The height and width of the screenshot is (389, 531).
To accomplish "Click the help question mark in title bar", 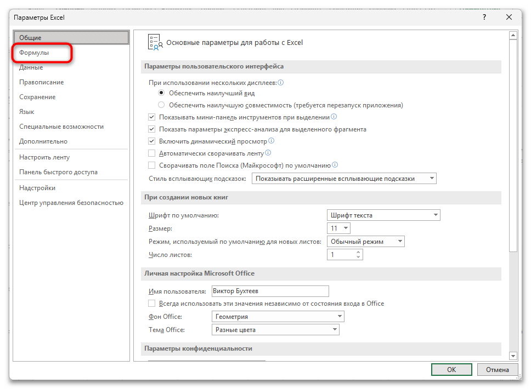I will 484,18.
